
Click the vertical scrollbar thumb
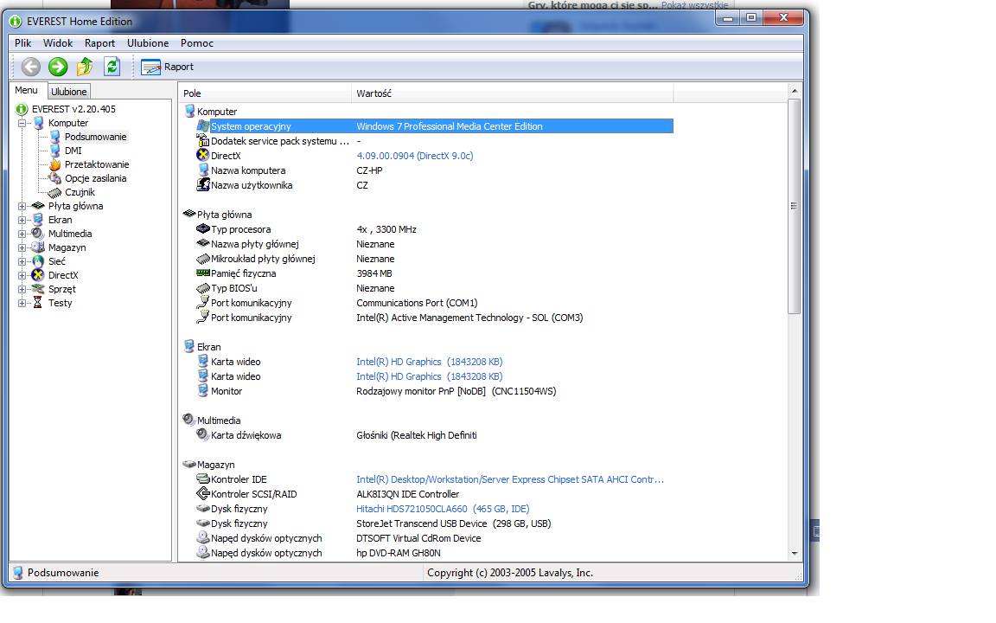click(x=794, y=206)
